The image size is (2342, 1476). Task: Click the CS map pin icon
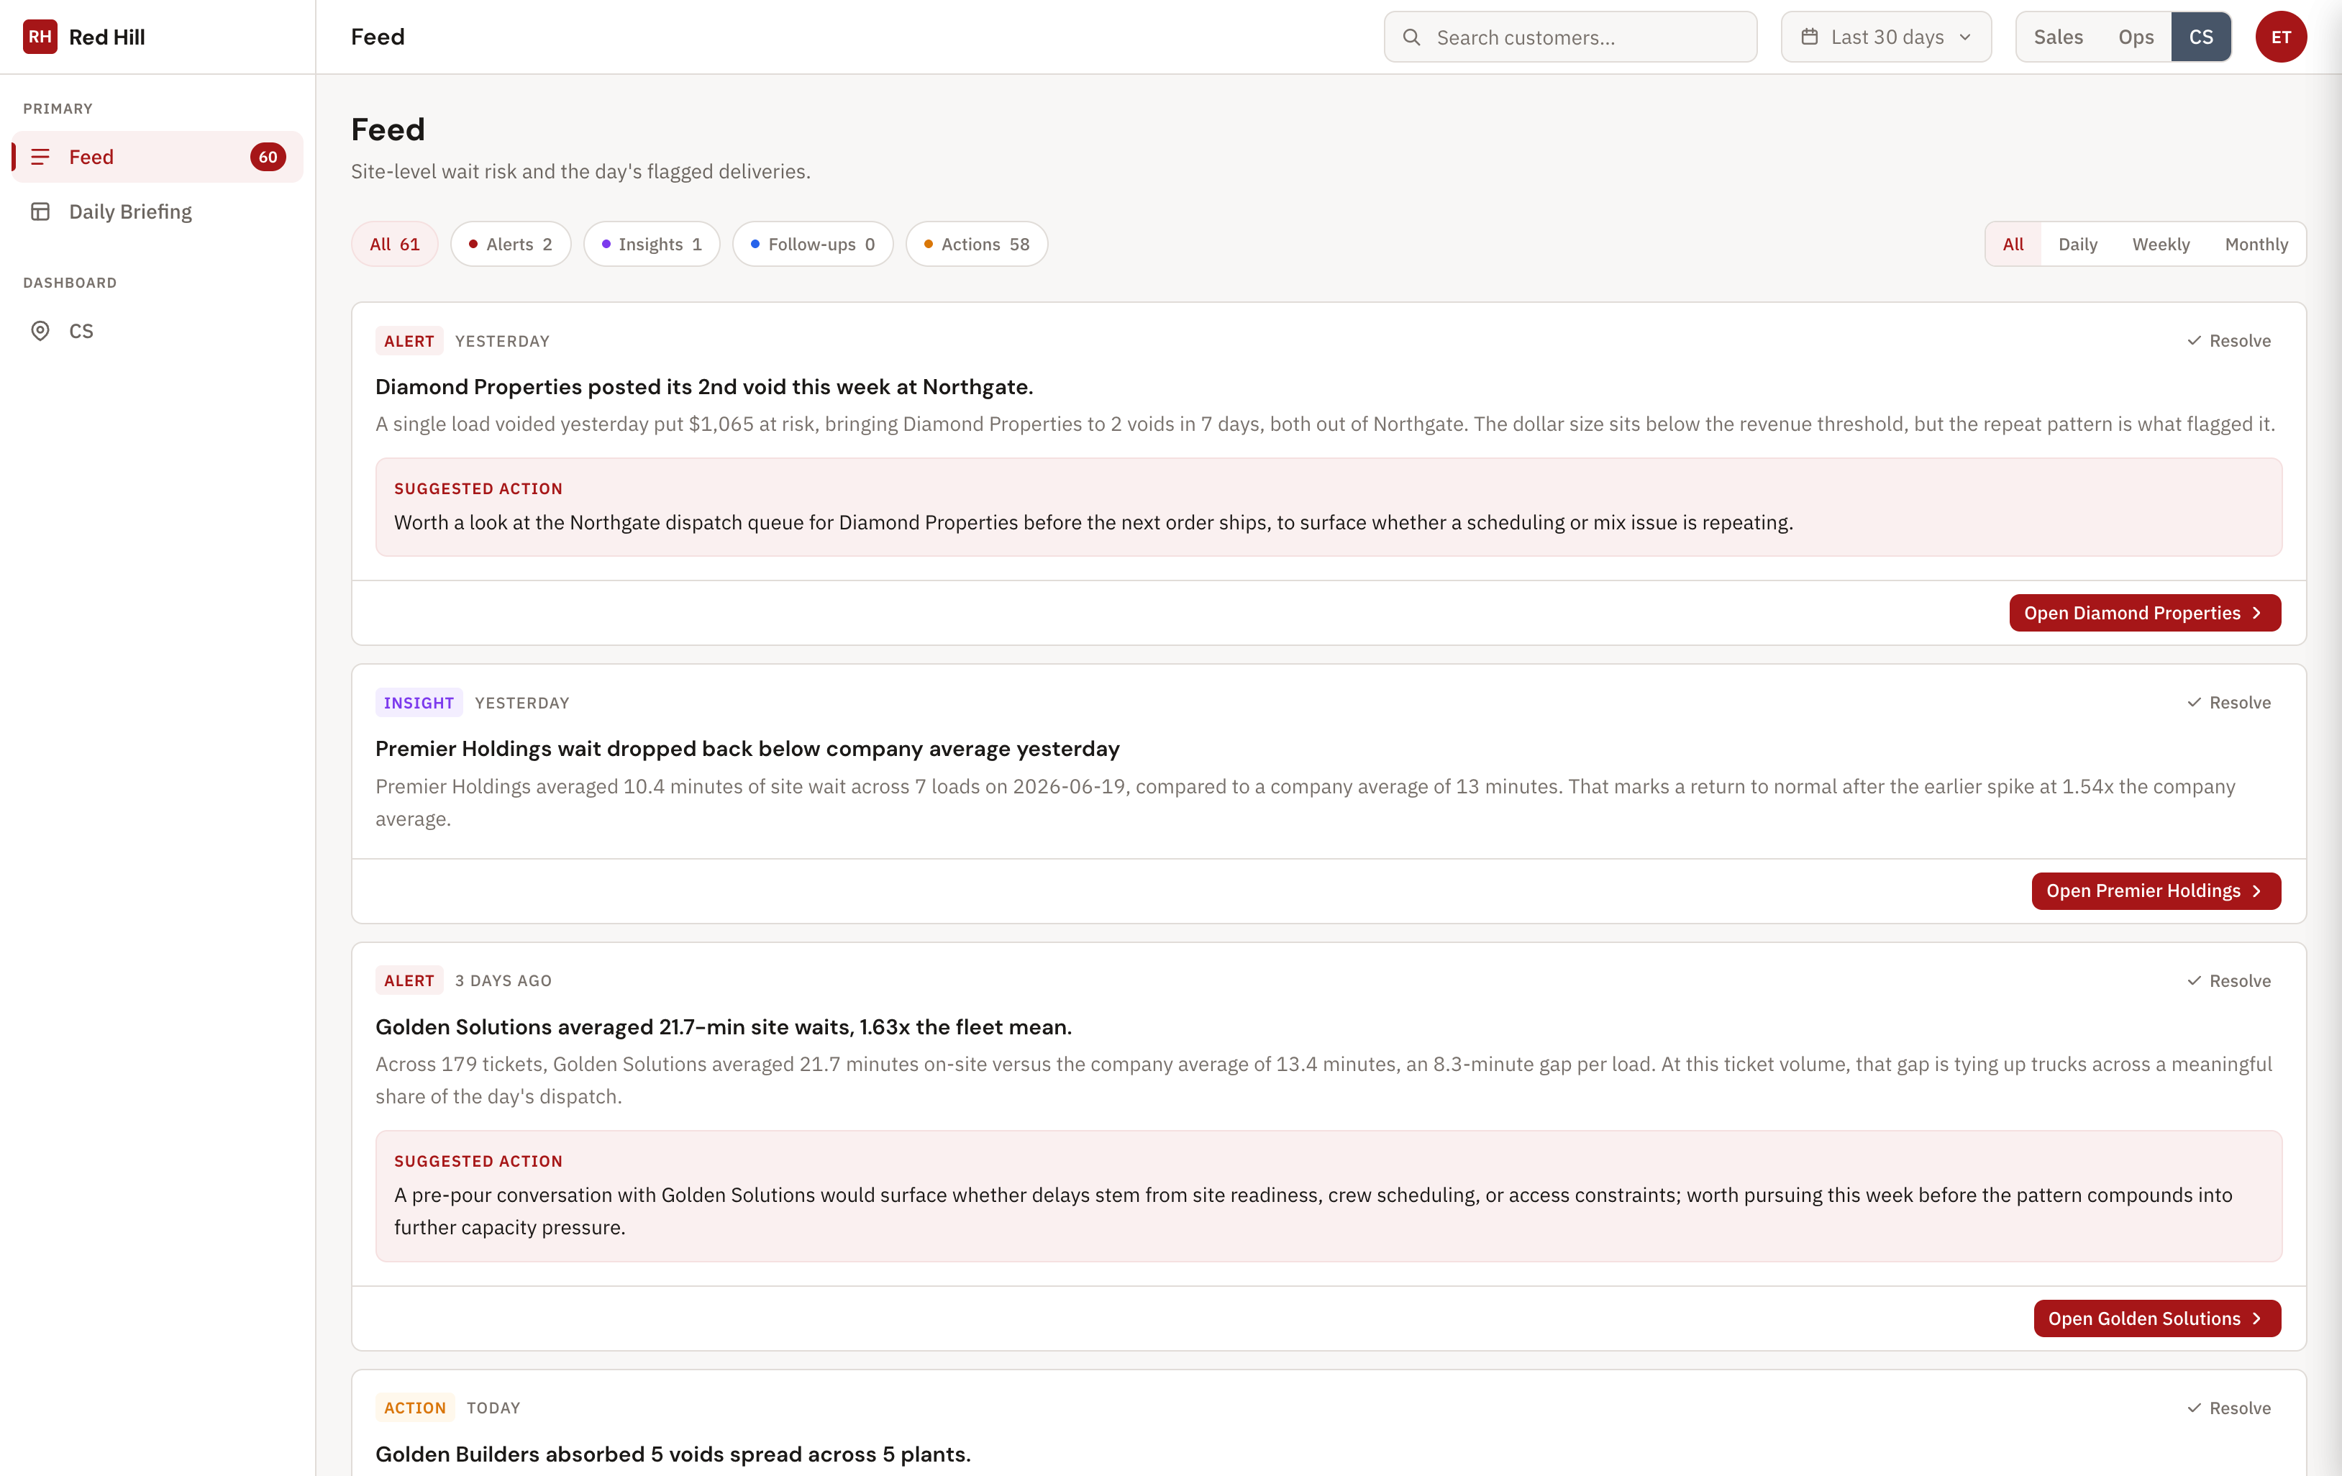(x=40, y=331)
